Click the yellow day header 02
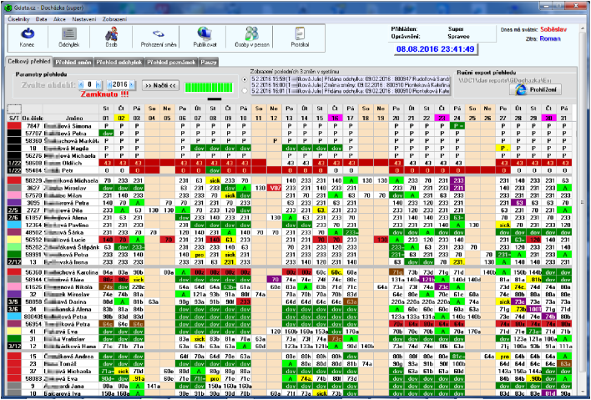 121,118
